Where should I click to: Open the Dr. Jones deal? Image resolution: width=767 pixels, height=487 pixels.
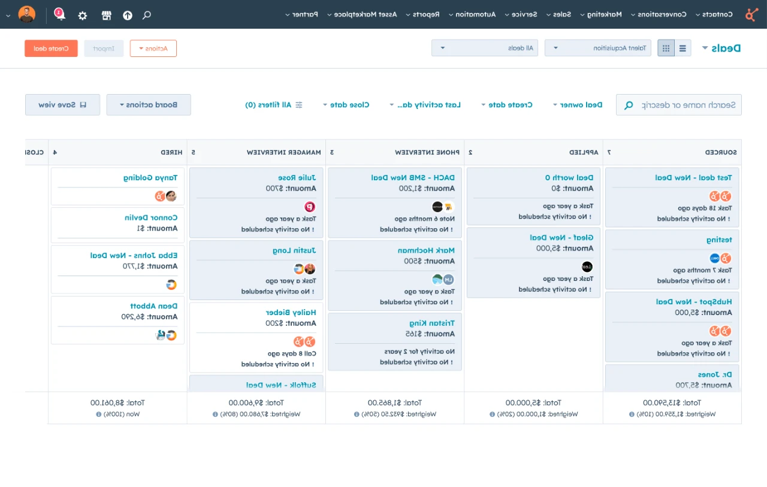(x=715, y=375)
